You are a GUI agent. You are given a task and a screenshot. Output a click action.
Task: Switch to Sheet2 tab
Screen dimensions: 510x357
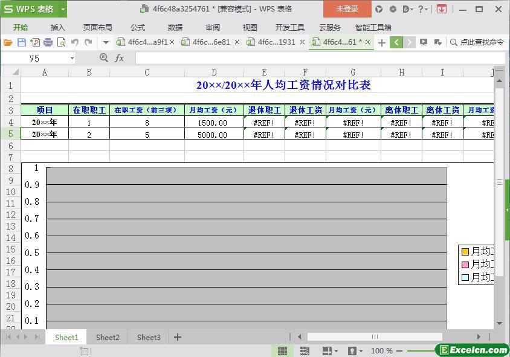pyautogui.click(x=108, y=338)
